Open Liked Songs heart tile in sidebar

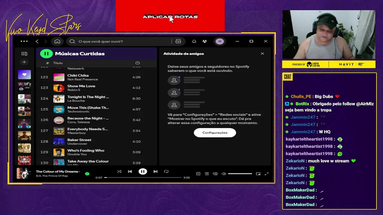(x=24, y=74)
